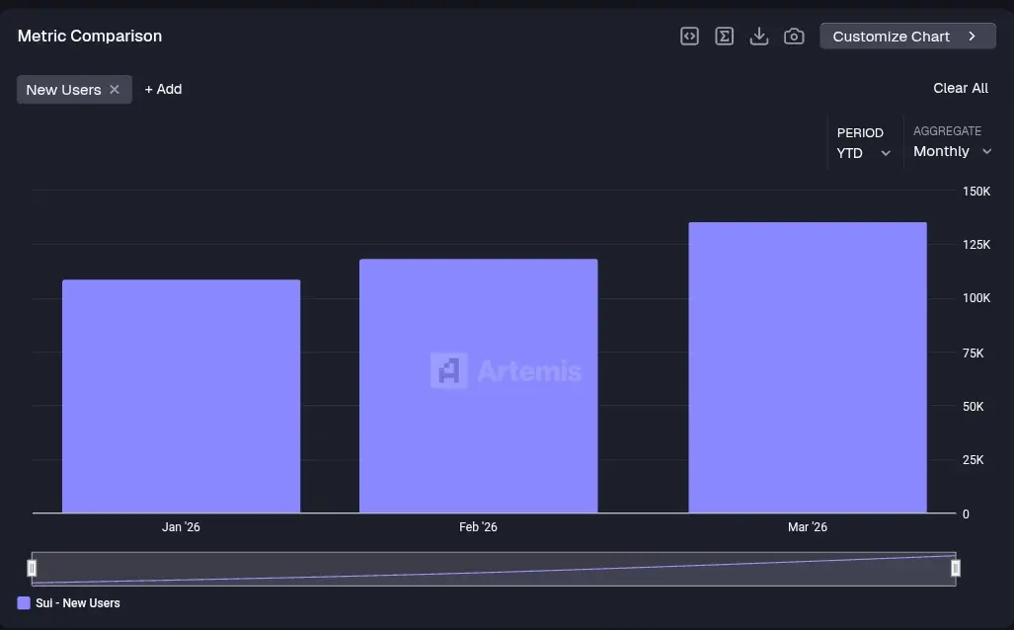Download chart data via download icon
The width and height of the screenshot is (1014, 630).
pyautogui.click(x=759, y=37)
